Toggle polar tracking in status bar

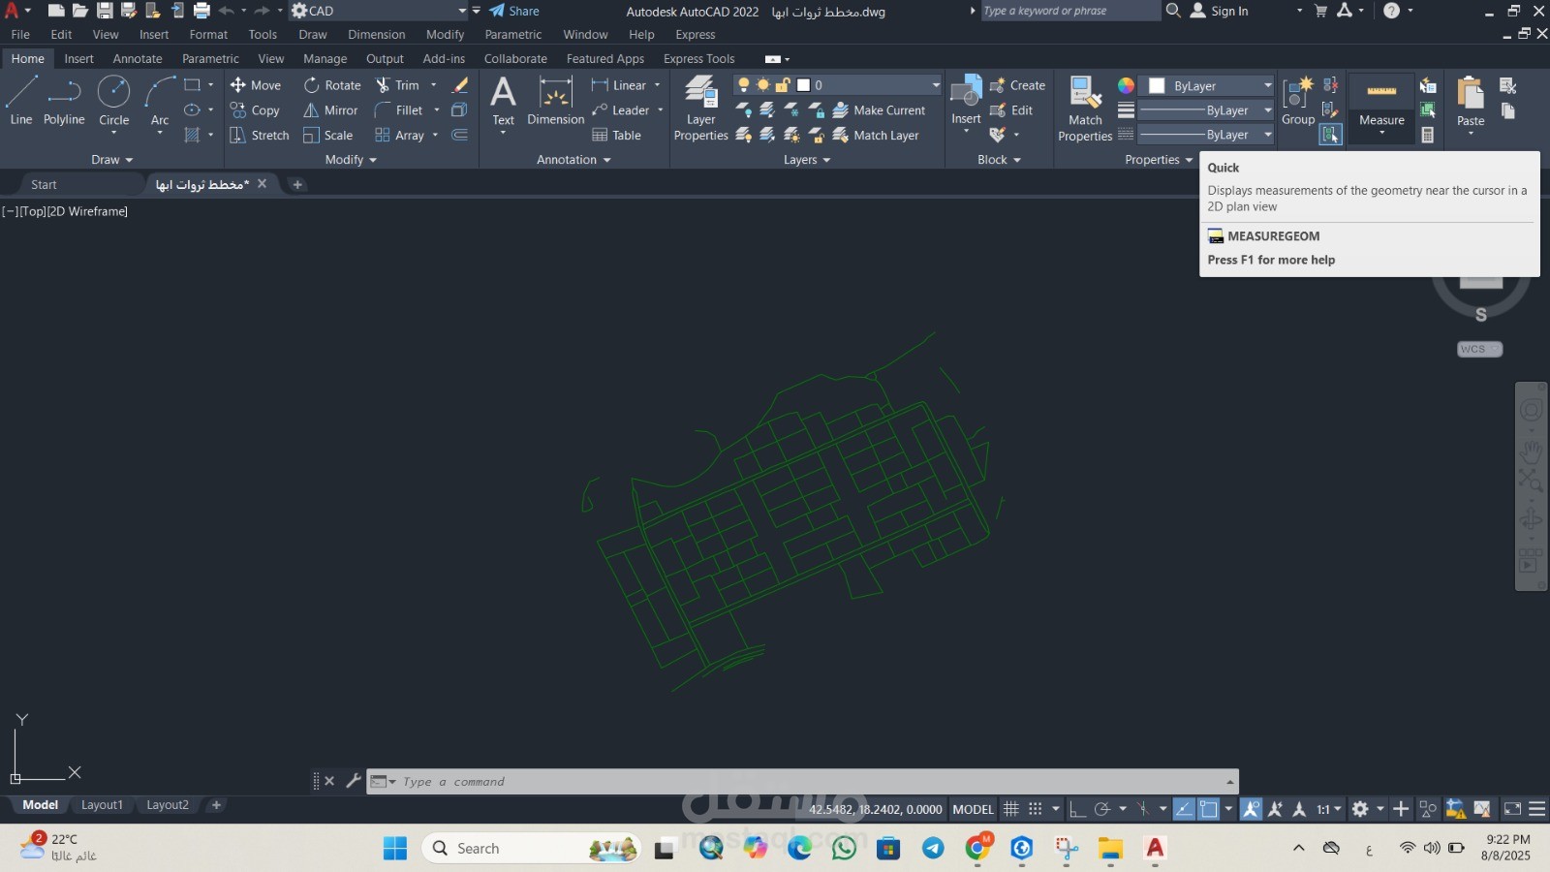(1101, 809)
